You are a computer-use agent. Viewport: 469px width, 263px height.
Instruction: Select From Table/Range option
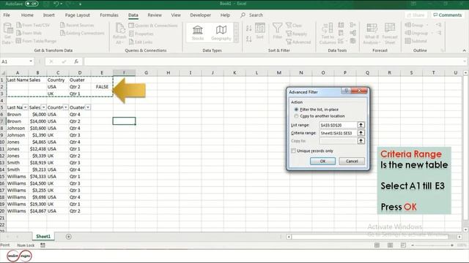[36, 41]
